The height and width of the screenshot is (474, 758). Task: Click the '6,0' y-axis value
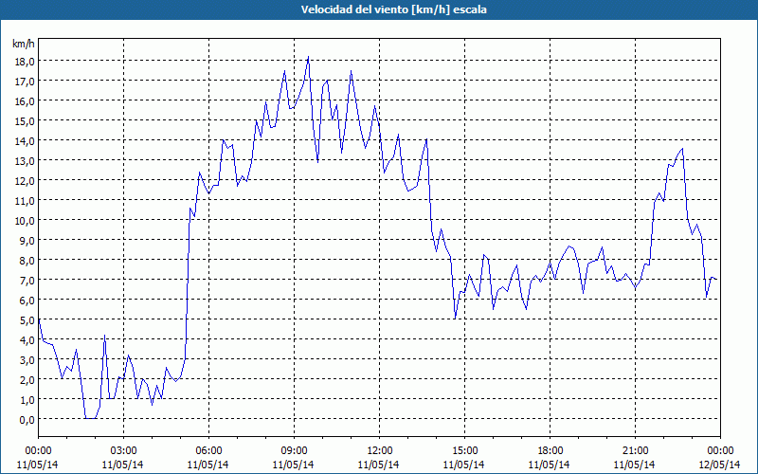tap(28, 300)
